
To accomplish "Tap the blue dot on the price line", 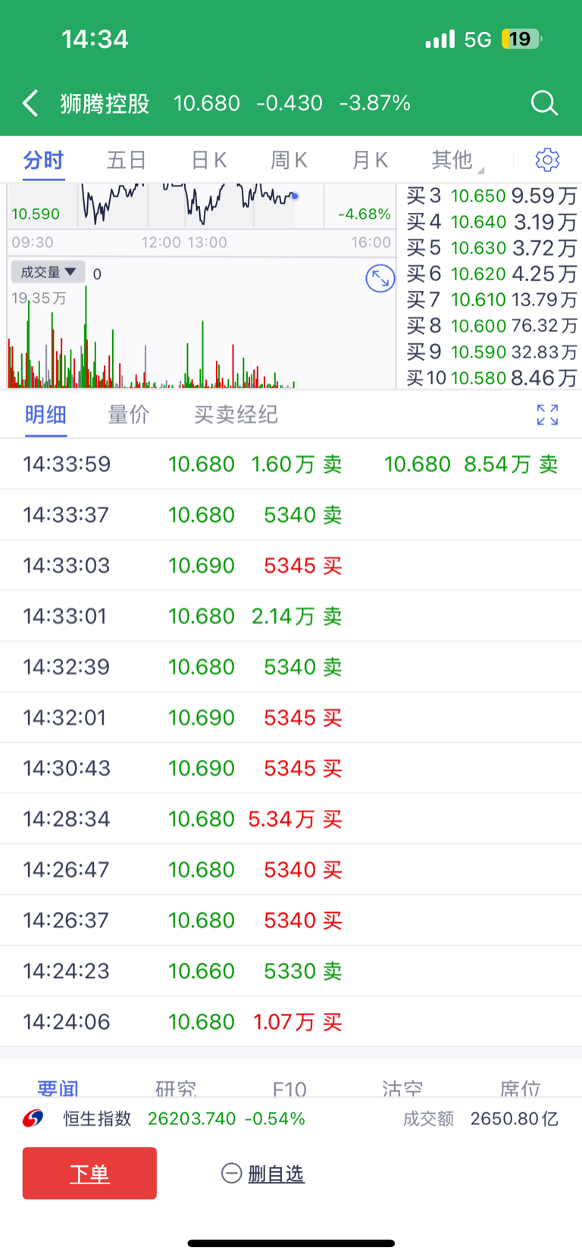I will click(x=295, y=196).
